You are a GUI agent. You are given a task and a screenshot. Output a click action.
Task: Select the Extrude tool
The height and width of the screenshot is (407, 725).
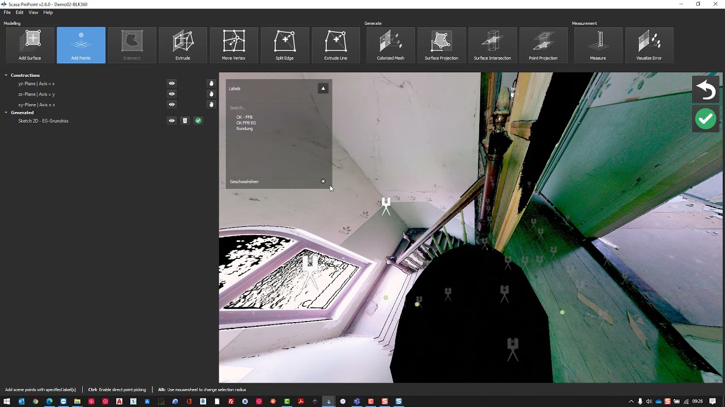coord(183,45)
